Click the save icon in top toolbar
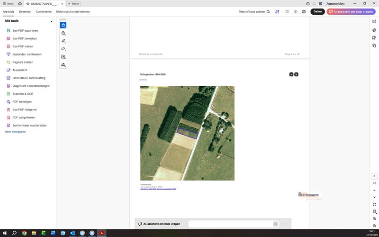379x237 pixels. click(x=287, y=11)
